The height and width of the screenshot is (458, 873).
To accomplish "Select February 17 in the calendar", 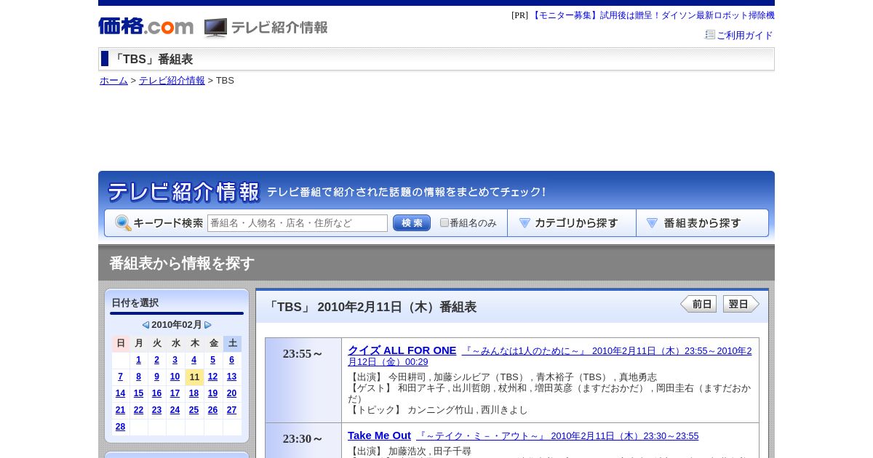I will [175, 393].
